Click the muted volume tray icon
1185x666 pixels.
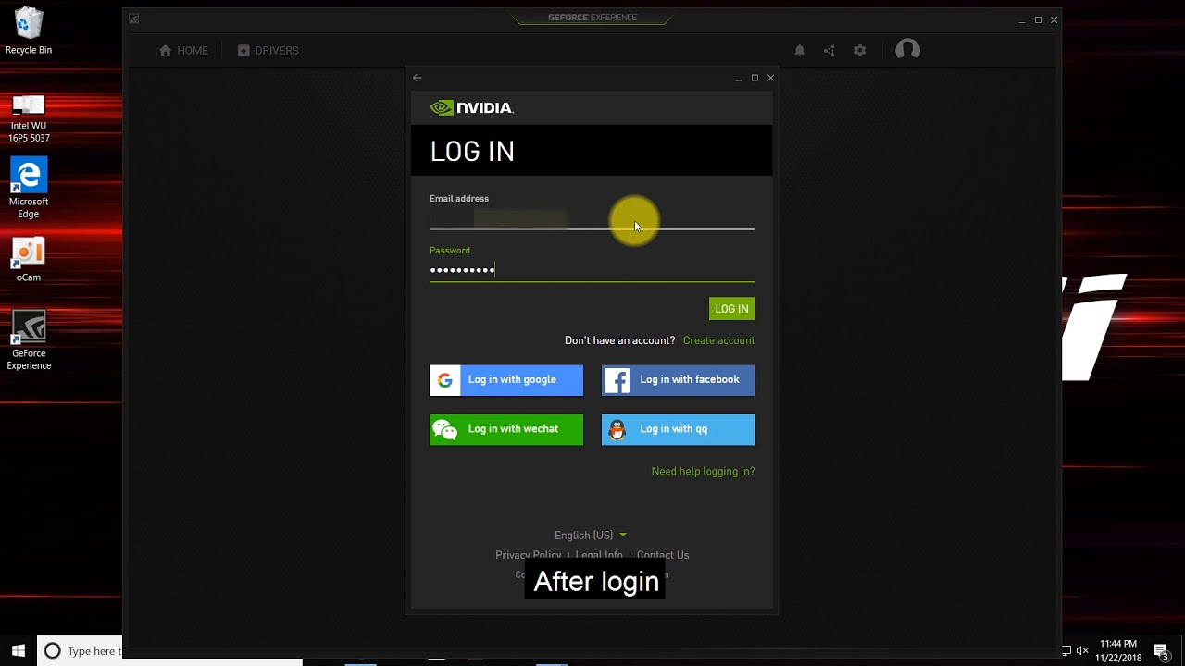coord(1083,651)
